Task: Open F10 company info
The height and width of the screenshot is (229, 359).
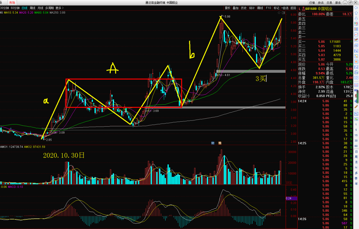Action: pyautogui.click(x=268, y=8)
